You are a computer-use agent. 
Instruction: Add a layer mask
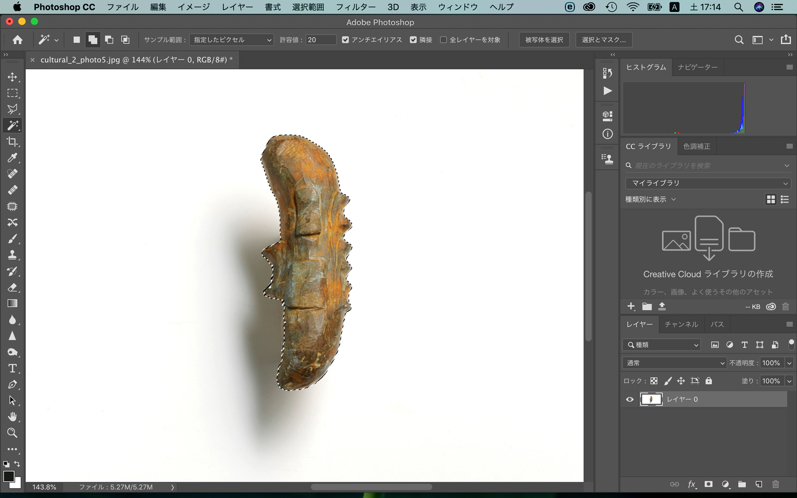click(x=709, y=484)
